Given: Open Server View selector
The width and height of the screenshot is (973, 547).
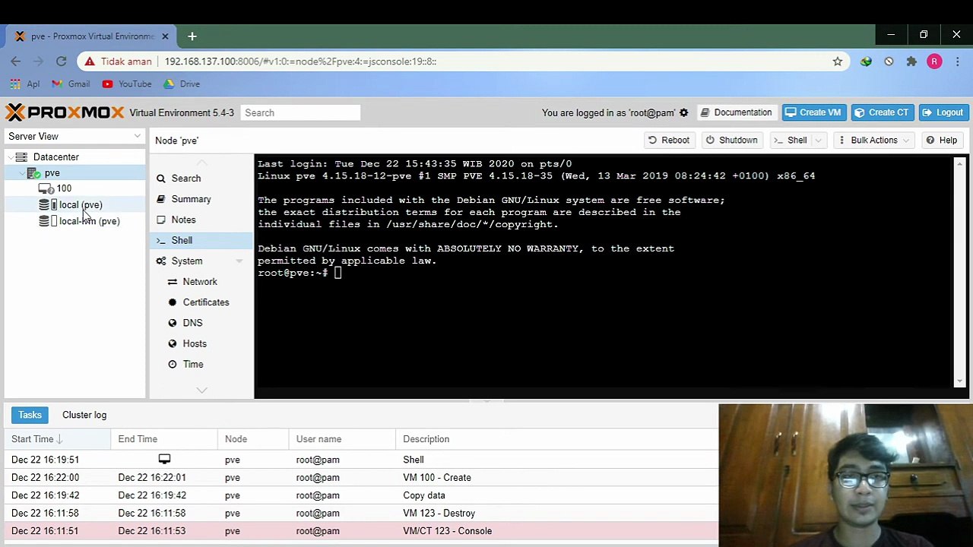Looking at the screenshot, I should click(x=73, y=136).
